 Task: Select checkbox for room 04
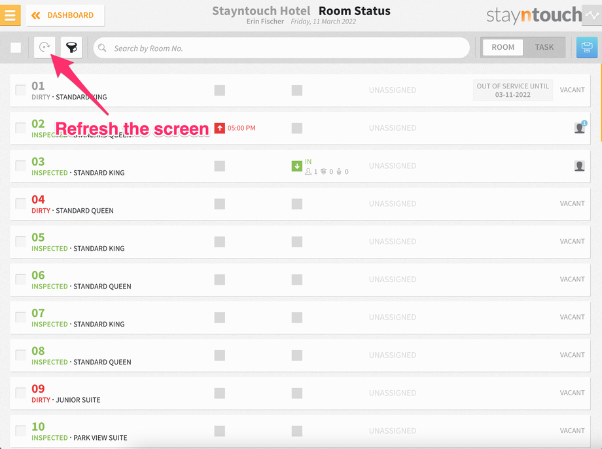(20, 204)
